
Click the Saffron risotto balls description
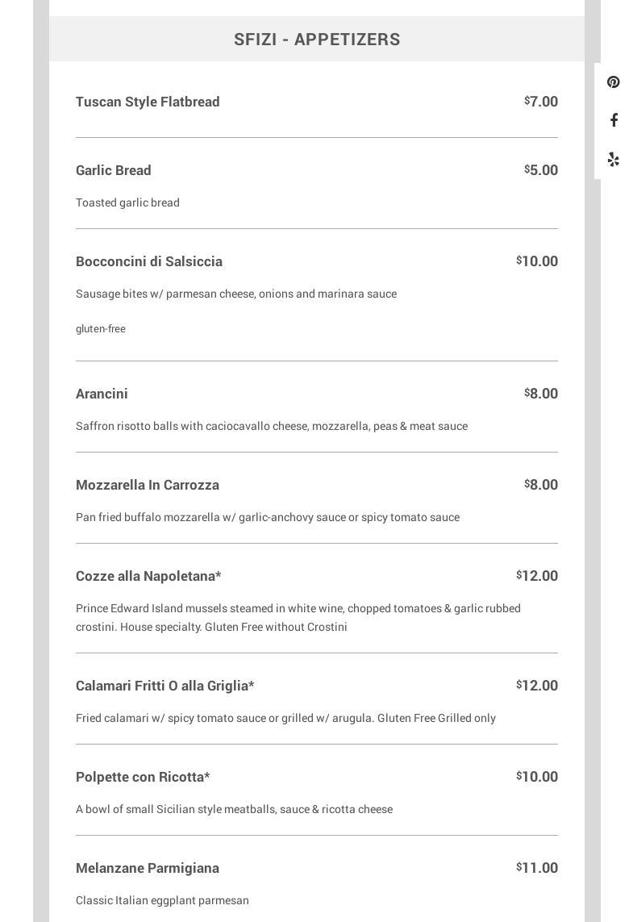(x=272, y=426)
